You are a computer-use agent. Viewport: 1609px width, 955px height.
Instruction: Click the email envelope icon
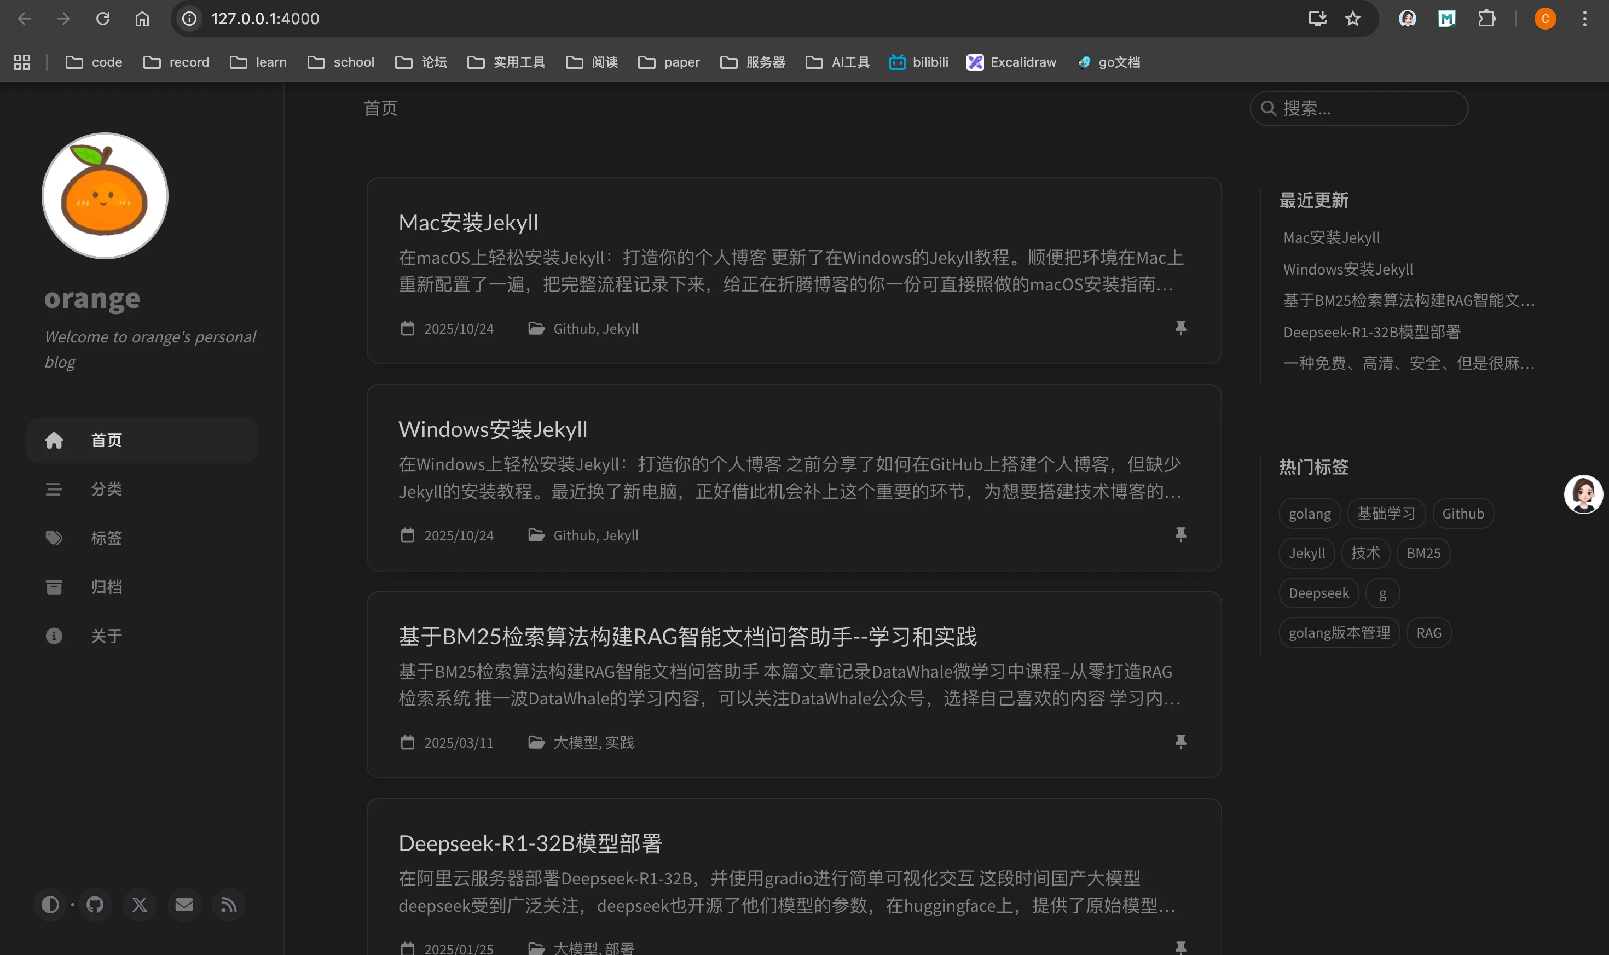(184, 905)
